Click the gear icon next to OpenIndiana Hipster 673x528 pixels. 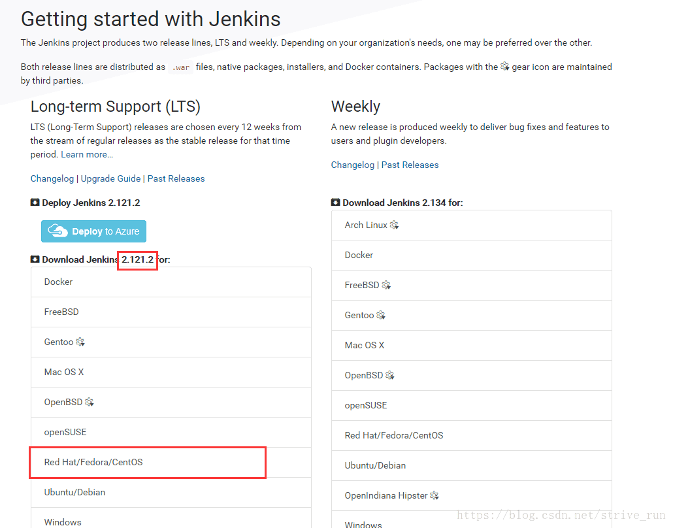[x=435, y=496]
